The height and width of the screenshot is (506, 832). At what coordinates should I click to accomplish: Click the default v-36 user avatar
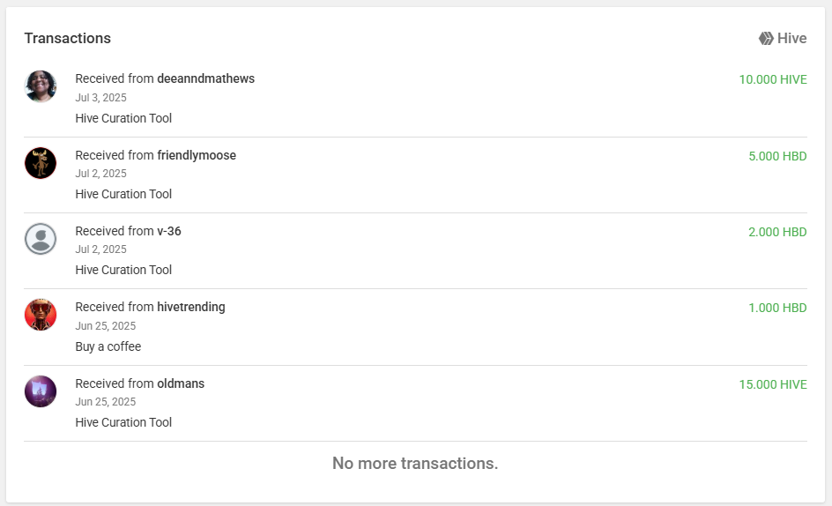(x=41, y=239)
